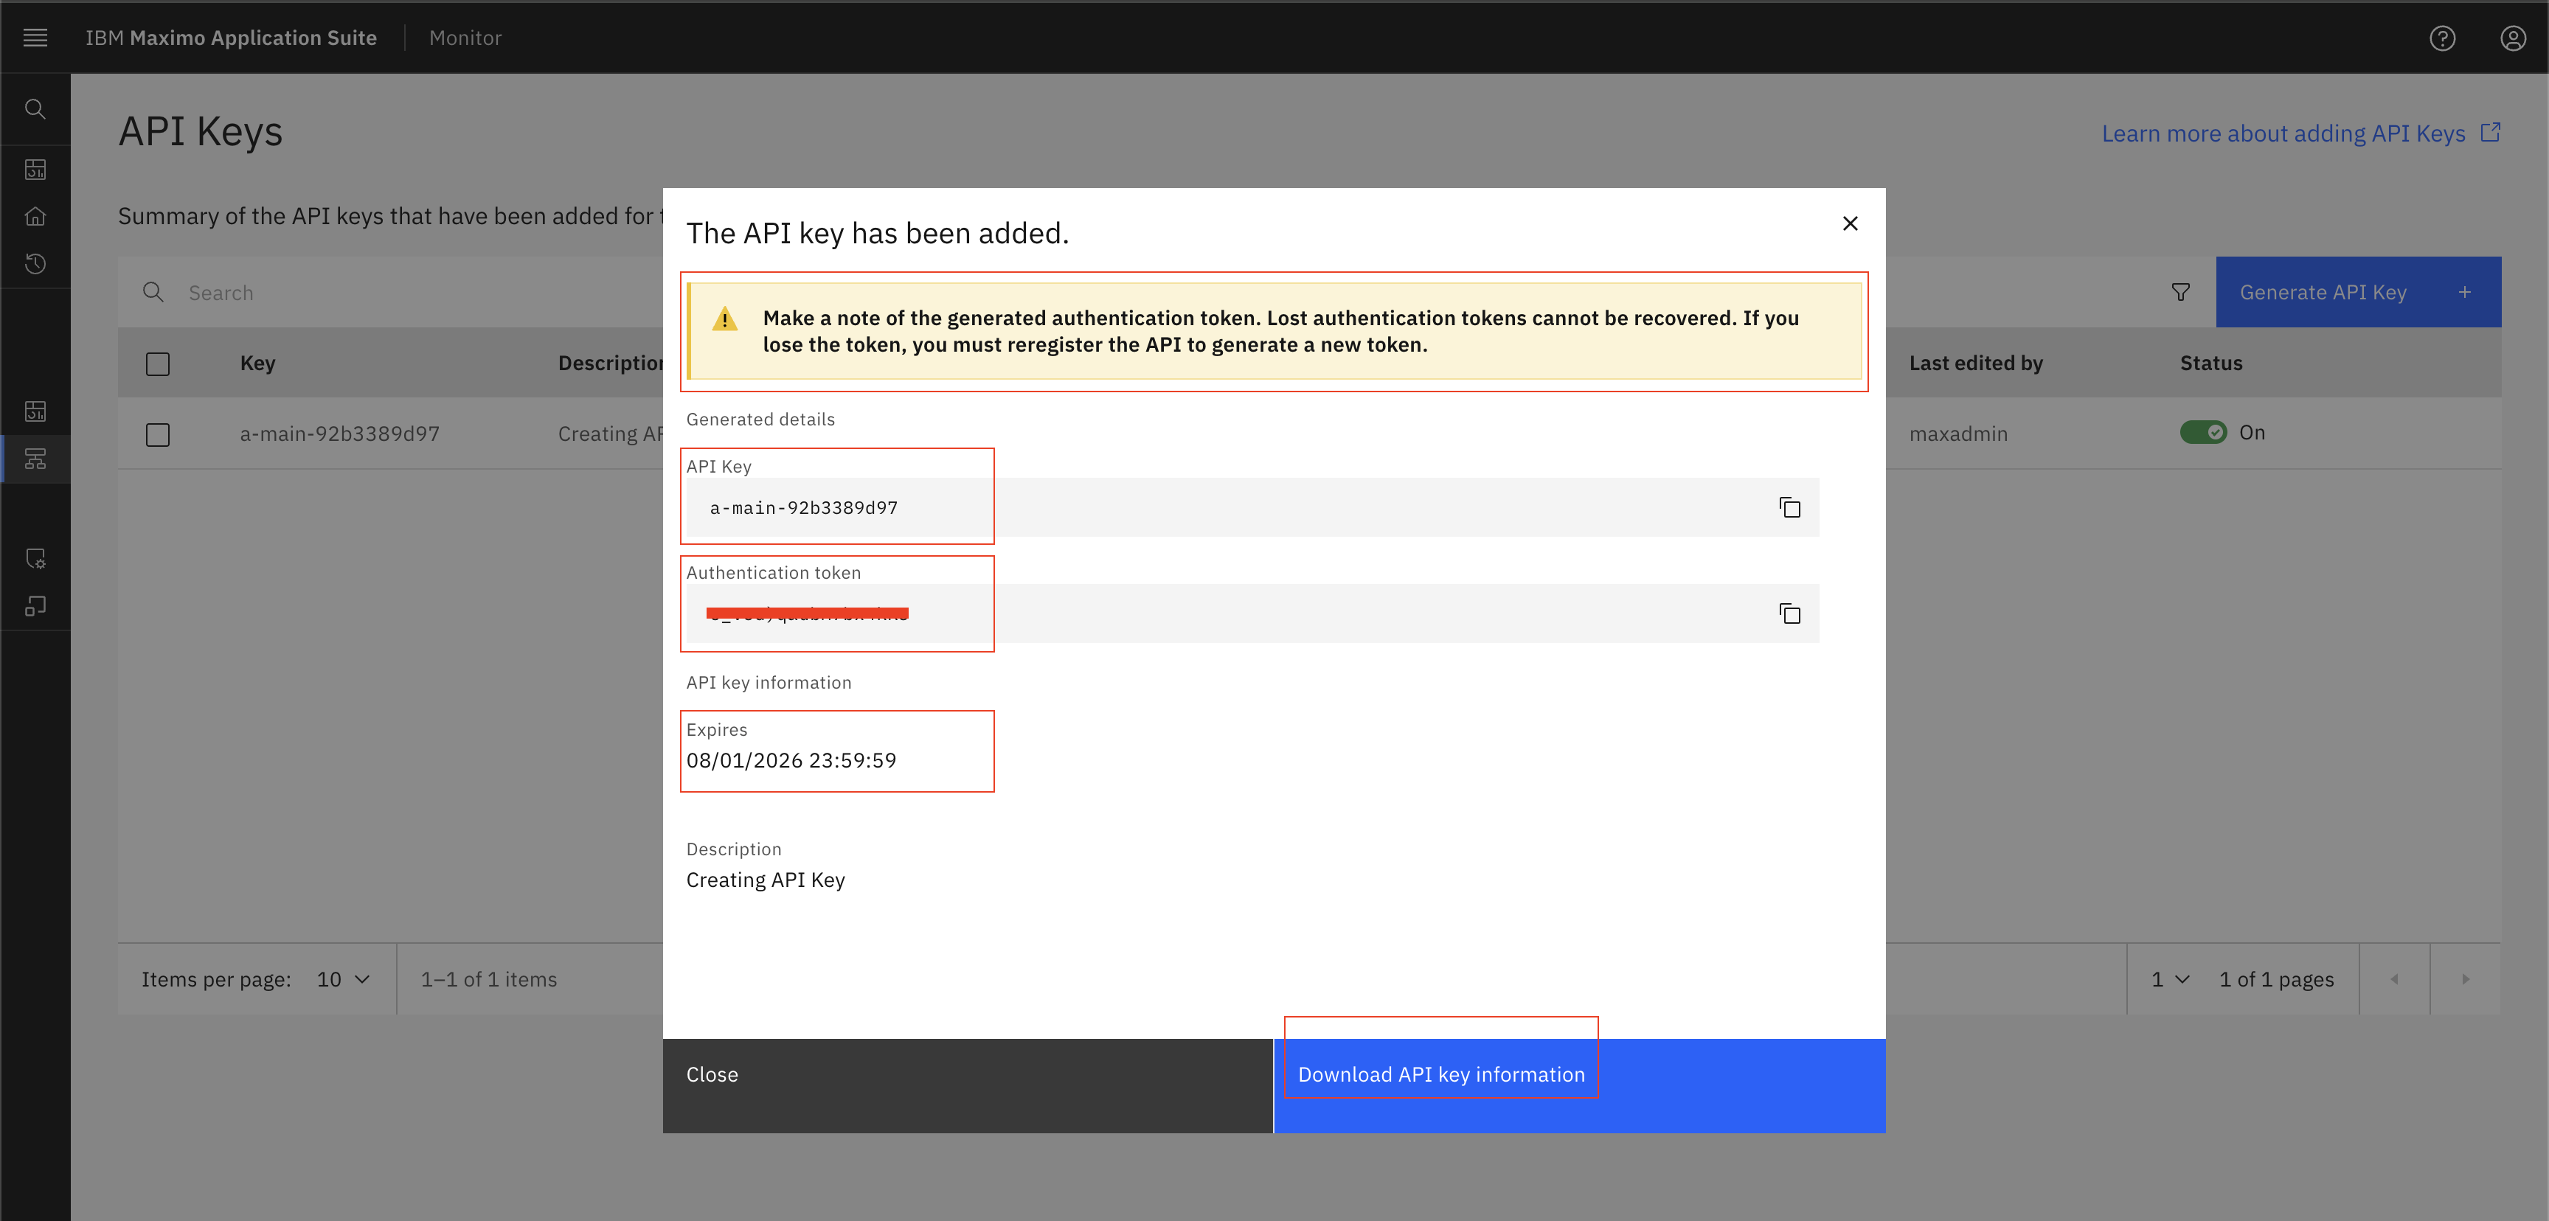This screenshot has height=1221, width=2549.
Task: Click the Creating API Key description text
Action: (x=766, y=880)
